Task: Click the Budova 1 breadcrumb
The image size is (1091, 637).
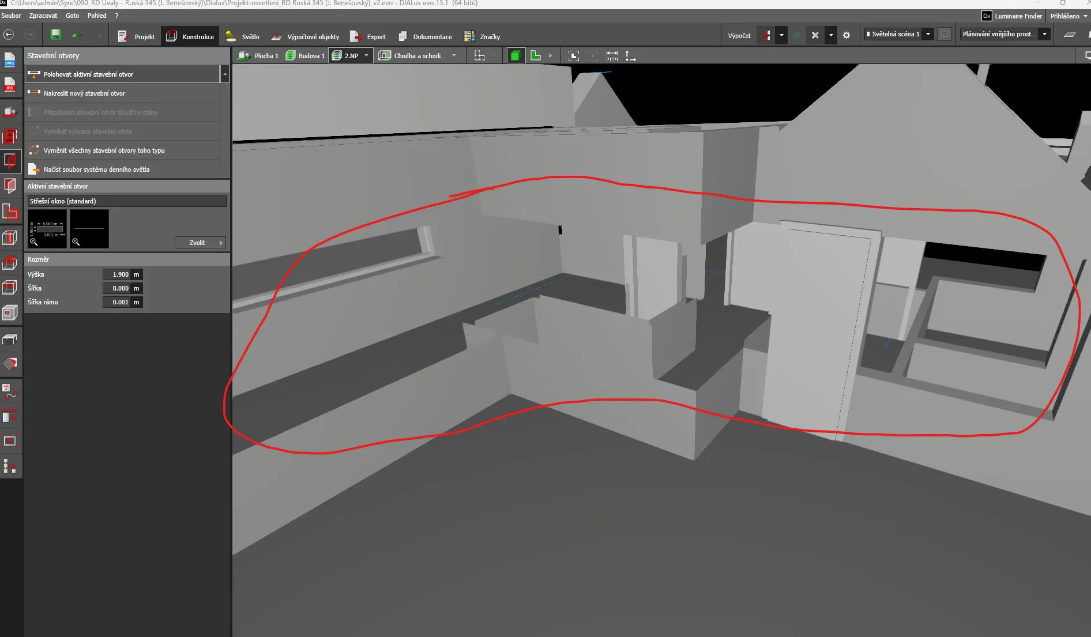Action: coord(305,56)
